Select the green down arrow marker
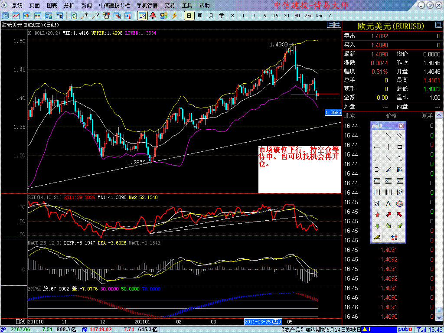This screenshot has width=444, height=333. point(377,225)
